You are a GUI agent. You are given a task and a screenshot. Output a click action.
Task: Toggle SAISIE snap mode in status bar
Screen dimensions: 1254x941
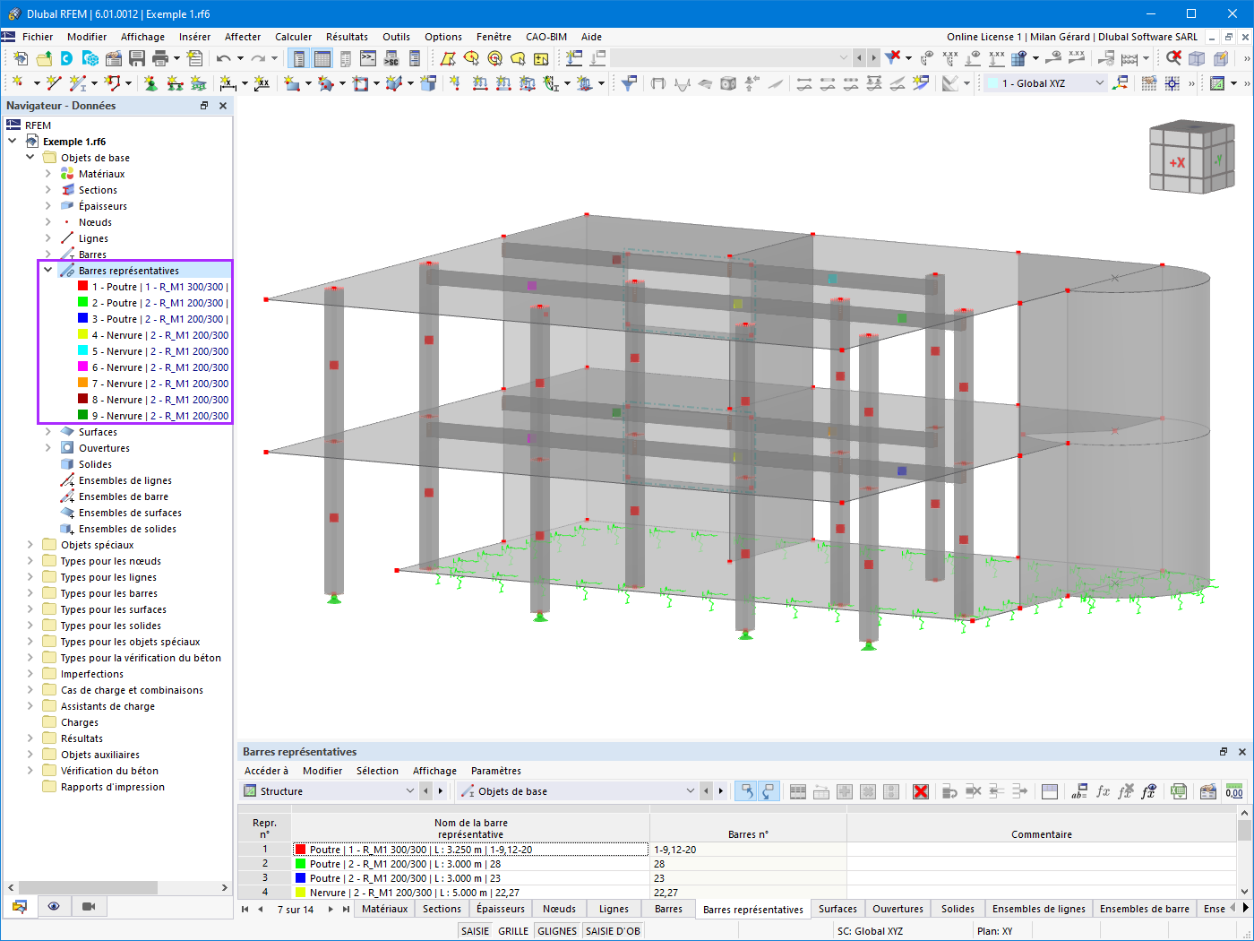(475, 931)
